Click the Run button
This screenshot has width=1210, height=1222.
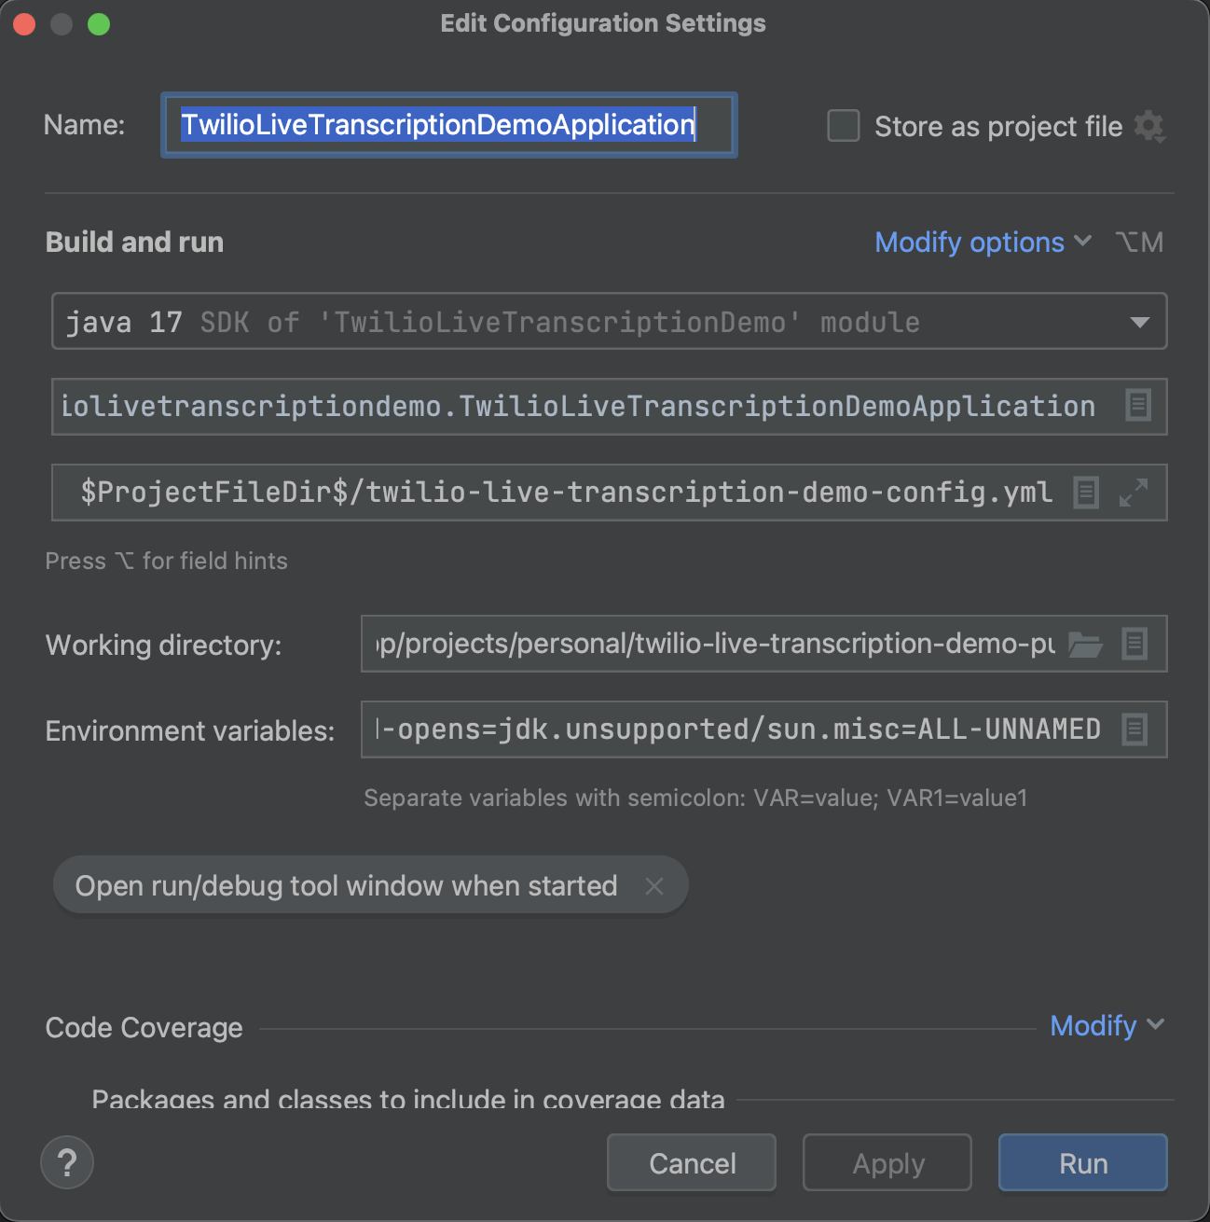[x=1083, y=1163]
